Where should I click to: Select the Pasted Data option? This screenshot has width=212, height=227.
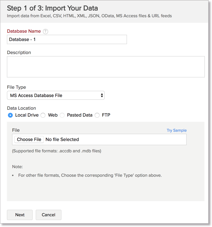tap(62, 115)
